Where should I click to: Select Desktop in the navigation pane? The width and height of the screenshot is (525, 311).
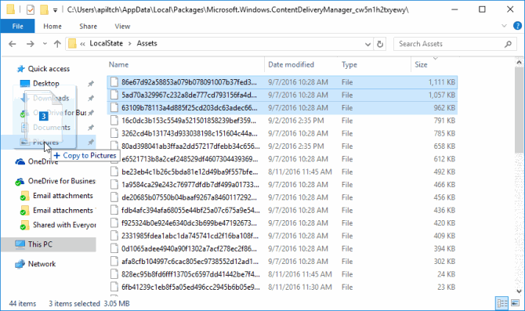click(x=46, y=83)
